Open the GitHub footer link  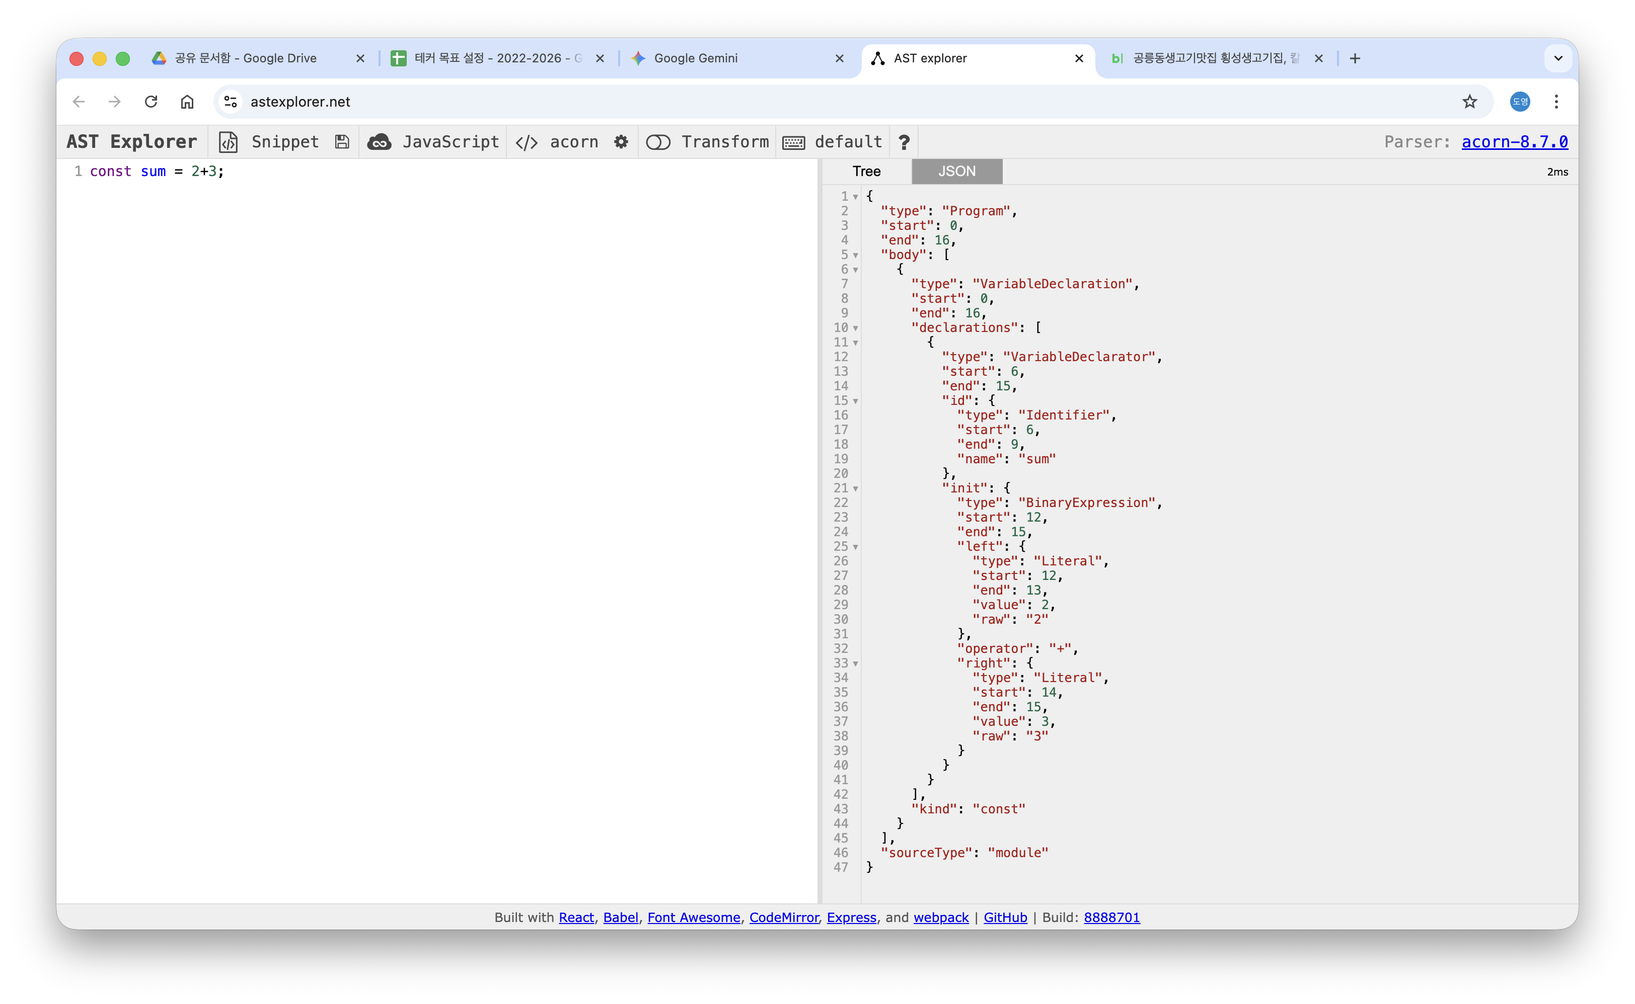[1005, 917]
